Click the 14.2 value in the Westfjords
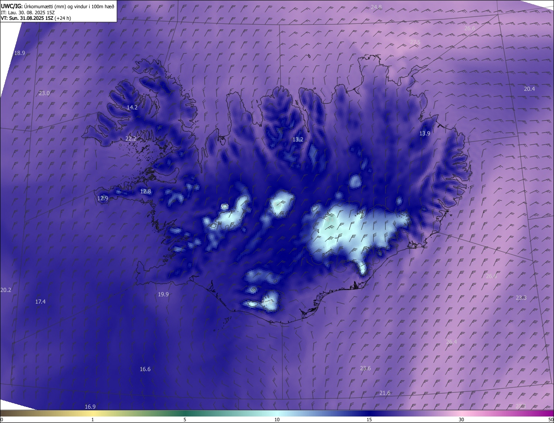 coord(132,107)
